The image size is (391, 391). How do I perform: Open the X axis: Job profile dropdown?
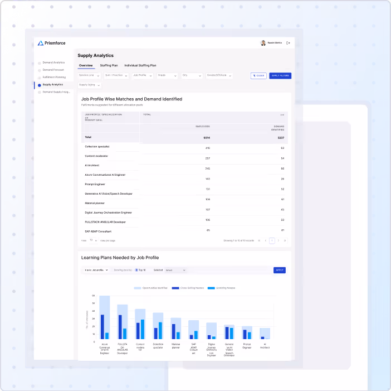tap(96, 270)
